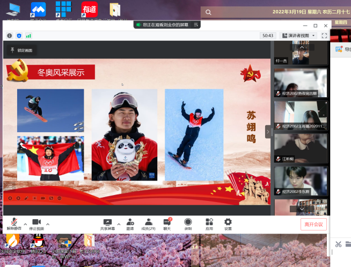
Task: Click the 邀请 invite icon
Action: click(130, 222)
